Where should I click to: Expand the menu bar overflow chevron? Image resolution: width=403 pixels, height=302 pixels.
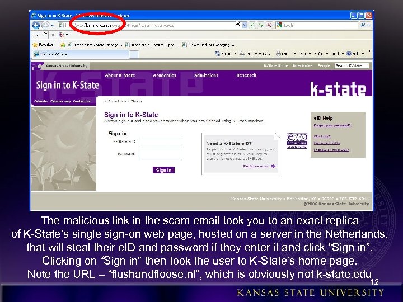45,34
